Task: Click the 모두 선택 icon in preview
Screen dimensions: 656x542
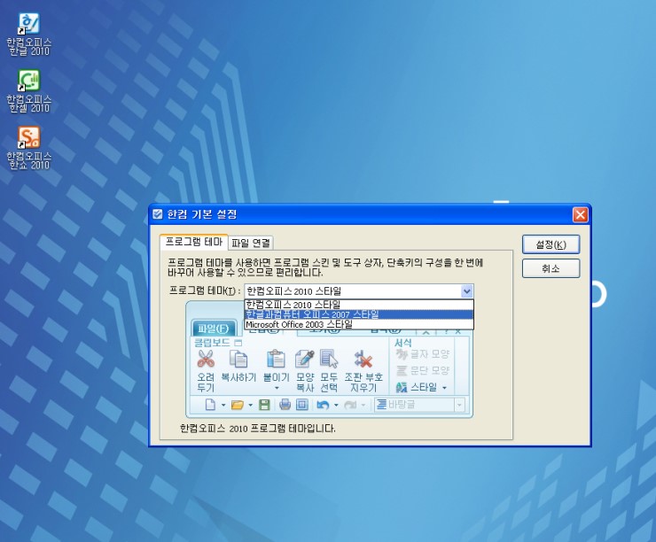Action: (329, 359)
